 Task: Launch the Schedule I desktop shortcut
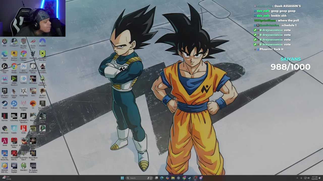click(23, 167)
